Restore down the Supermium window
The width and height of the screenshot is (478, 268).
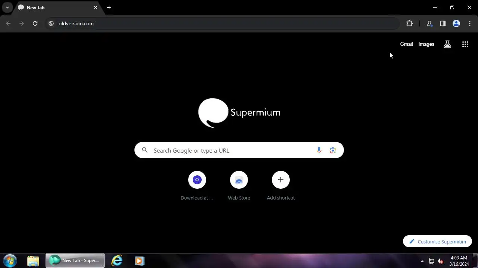click(452, 7)
